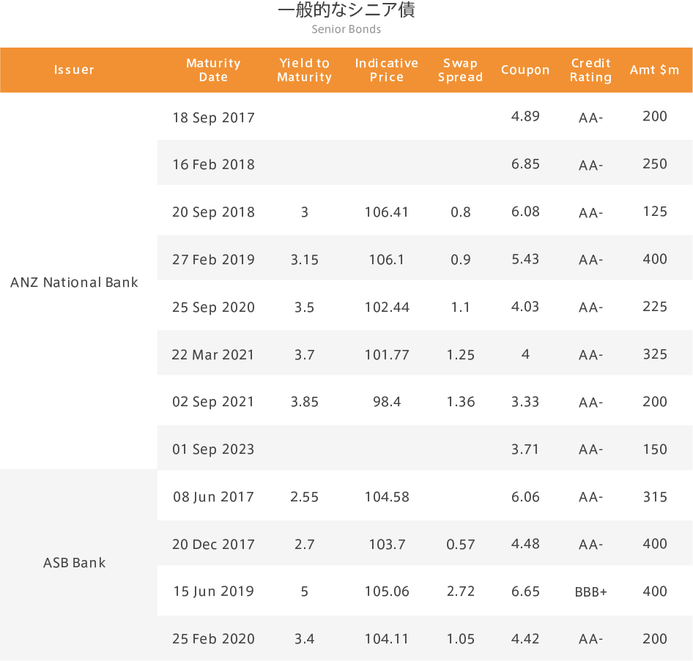This screenshot has width=693, height=661.
Task: Click coupon value 6.65
Action: coord(525,591)
